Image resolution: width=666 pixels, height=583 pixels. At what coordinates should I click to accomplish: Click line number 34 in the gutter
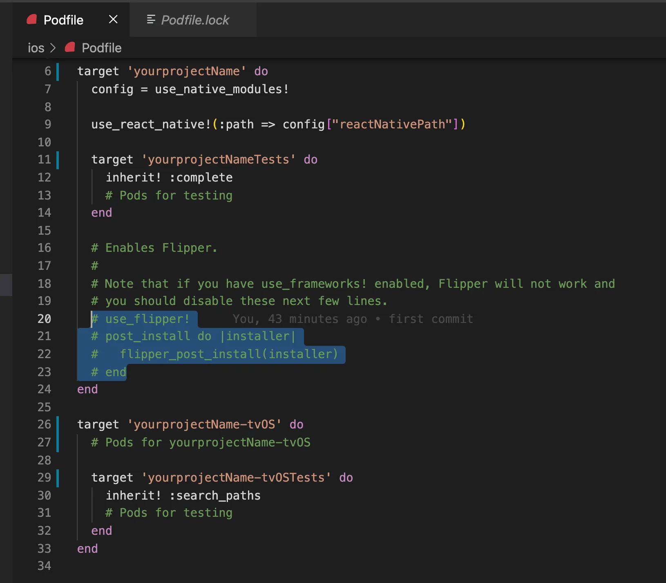[x=45, y=566]
